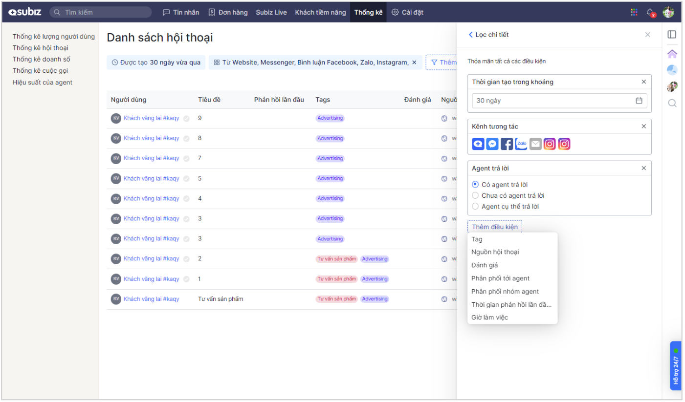The image size is (685, 402).
Task: Open the "30 ngày" date range picker
Action: [559, 101]
